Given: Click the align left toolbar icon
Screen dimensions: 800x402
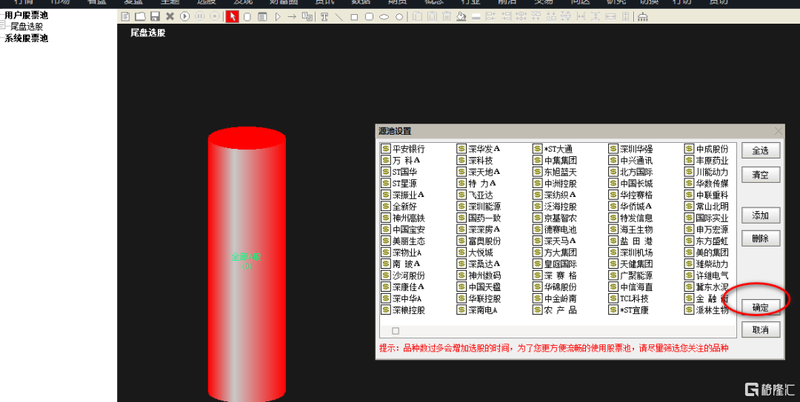Looking at the screenshot, I should point(491,16).
